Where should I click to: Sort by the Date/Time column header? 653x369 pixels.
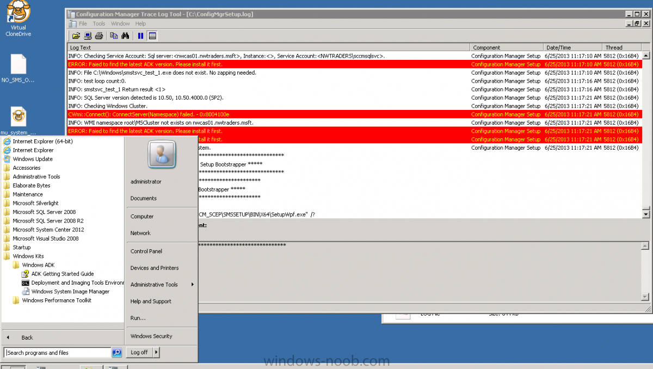point(574,47)
